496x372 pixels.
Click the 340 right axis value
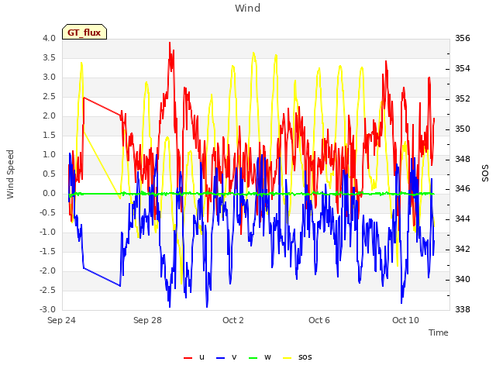pos(463,279)
